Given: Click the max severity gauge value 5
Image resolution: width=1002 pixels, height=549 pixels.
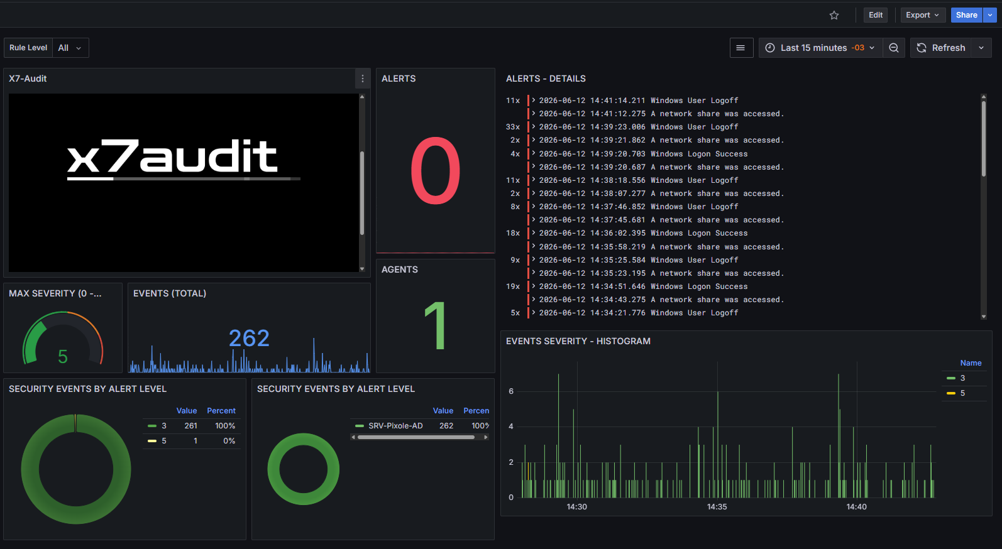Looking at the screenshot, I should (63, 357).
